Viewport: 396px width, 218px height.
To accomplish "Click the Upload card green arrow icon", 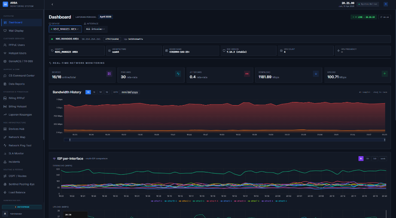I will click(385, 74).
